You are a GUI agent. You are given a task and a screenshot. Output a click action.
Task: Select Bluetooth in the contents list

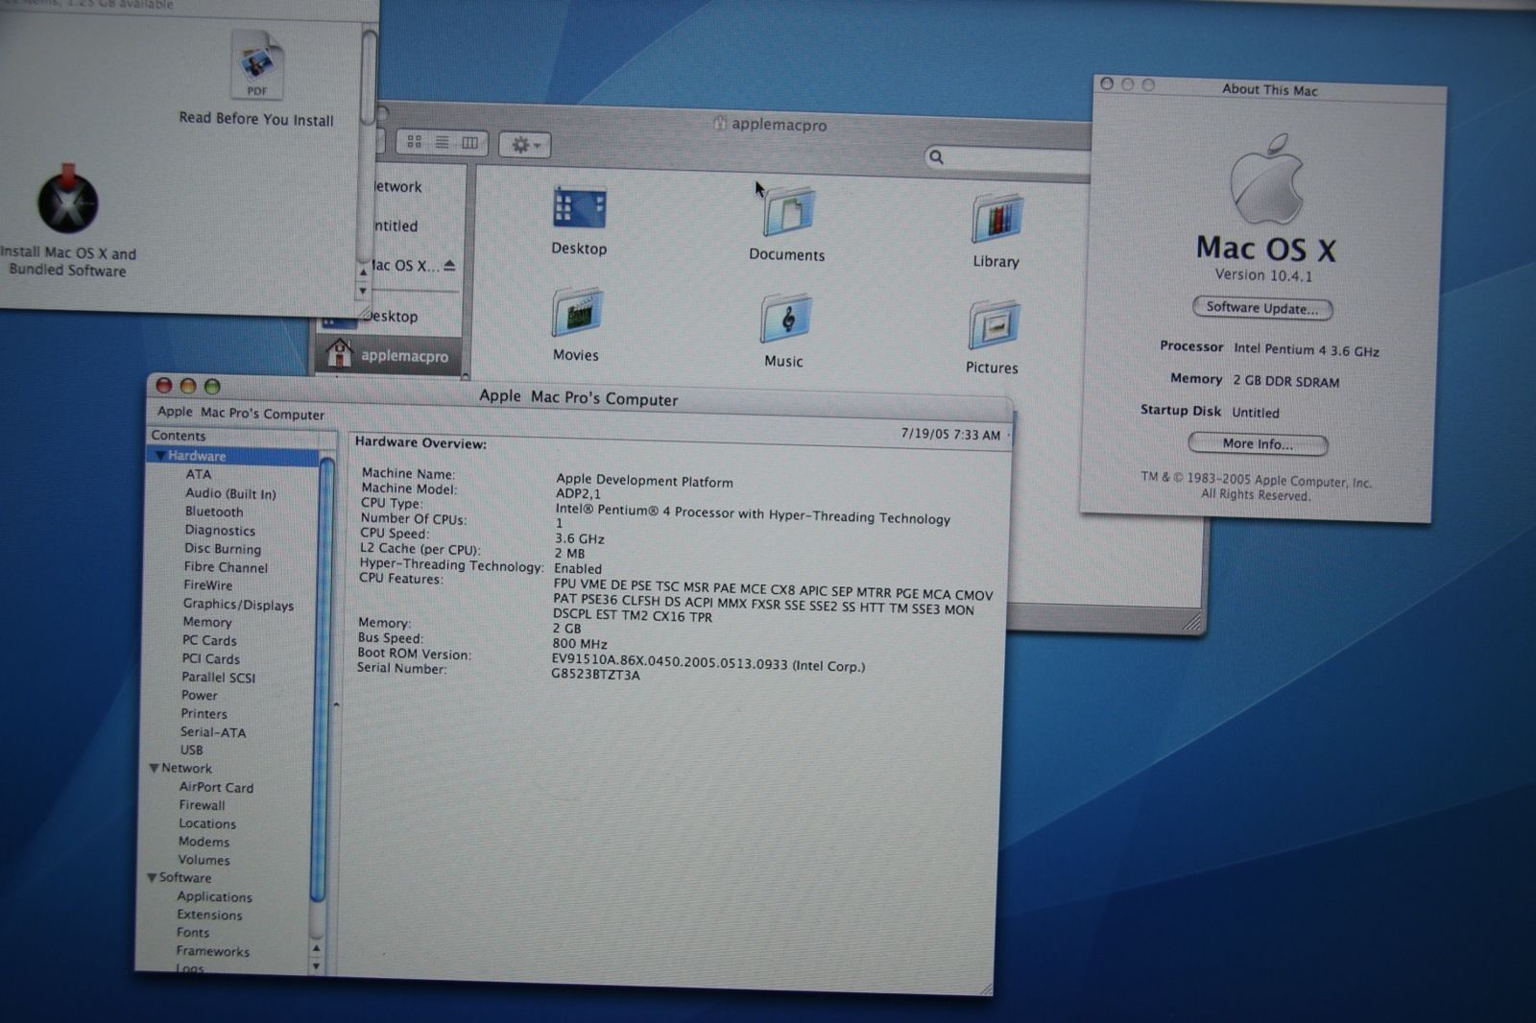[x=214, y=511]
